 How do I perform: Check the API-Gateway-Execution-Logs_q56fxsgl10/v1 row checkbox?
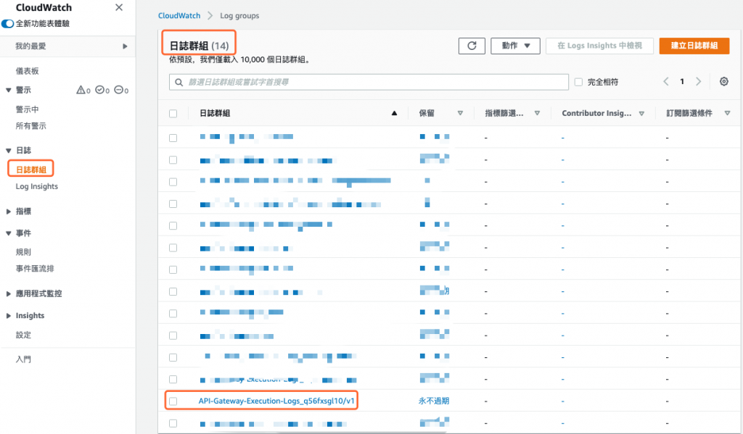tap(173, 401)
